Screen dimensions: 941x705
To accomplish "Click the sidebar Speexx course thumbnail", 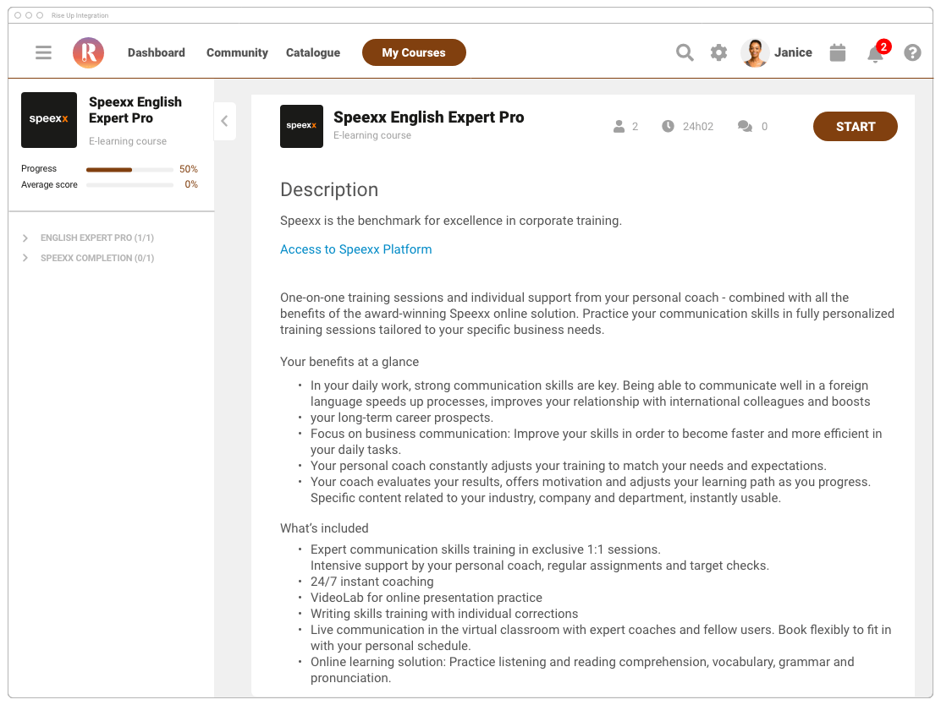I will pyautogui.click(x=48, y=120).
